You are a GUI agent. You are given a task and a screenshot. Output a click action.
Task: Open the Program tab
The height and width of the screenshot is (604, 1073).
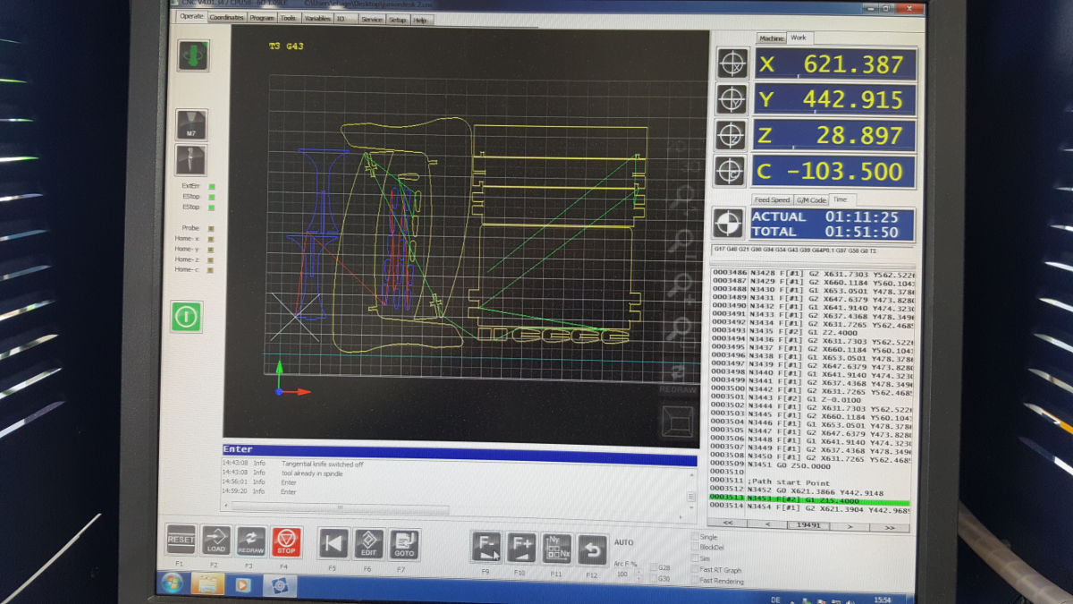coord(262,18)
